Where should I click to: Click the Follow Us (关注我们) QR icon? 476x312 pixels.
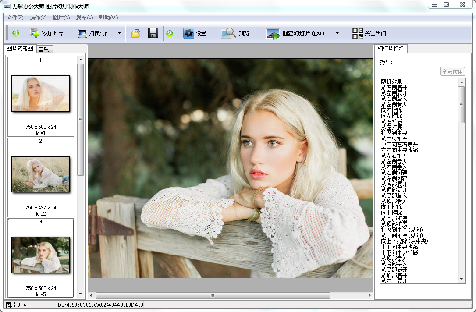(358, 33)
